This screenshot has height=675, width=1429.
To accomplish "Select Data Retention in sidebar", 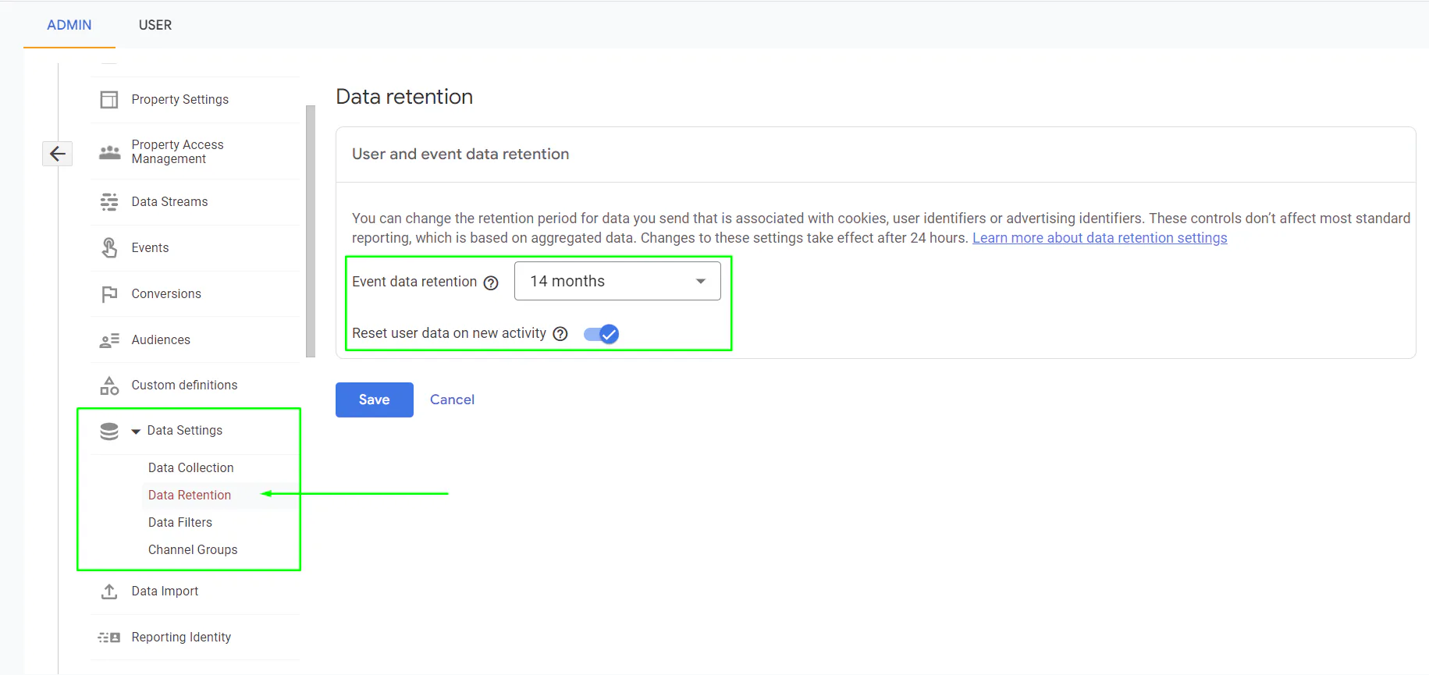I will [190, 495].
